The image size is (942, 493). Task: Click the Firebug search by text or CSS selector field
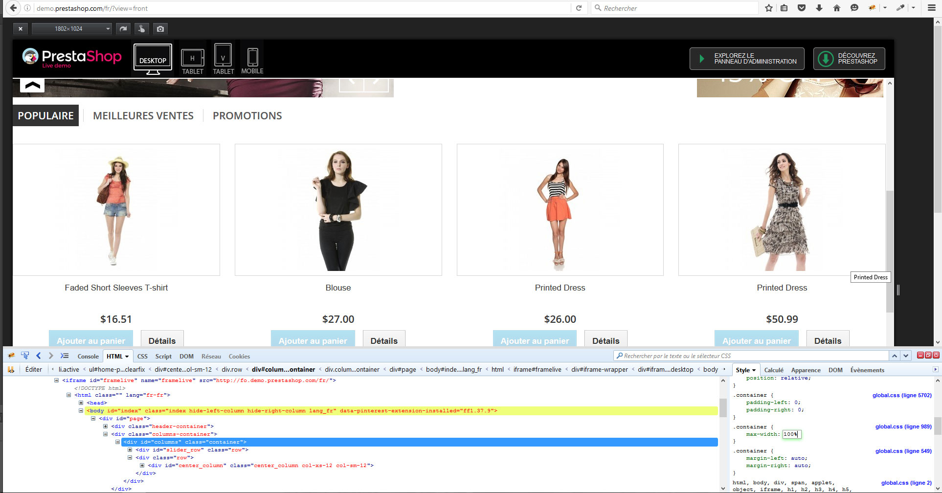(x=751, y=356)
